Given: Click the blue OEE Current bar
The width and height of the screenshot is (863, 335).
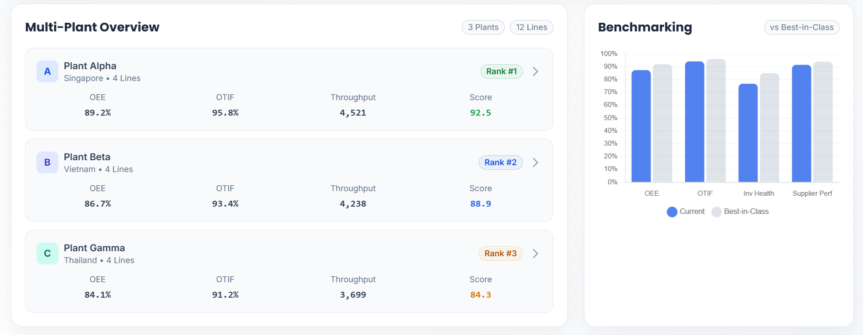Looking at the screenshot, I should point(641,127).
